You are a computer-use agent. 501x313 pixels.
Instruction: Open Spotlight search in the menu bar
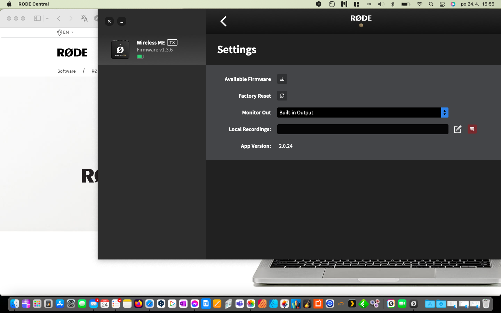pos(431,4)
